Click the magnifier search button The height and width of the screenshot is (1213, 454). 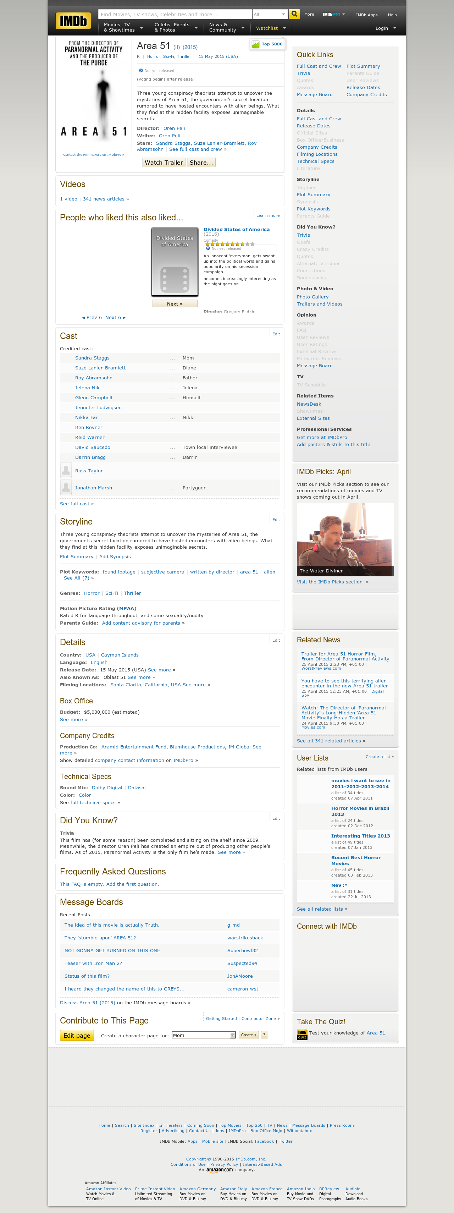coord(294,14)
